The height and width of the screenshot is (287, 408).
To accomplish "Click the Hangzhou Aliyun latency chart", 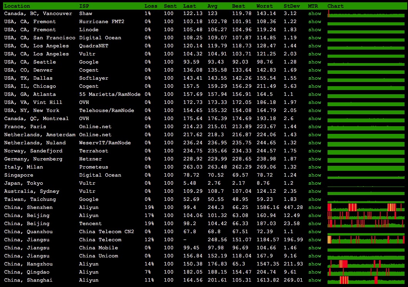I will tap(366, 264).
